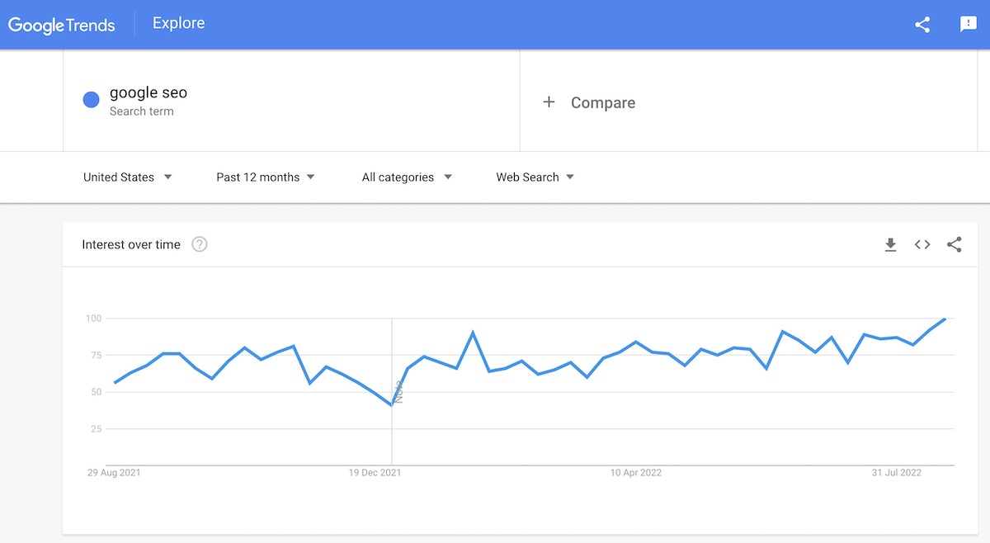Open the Interest over time help tooltip
The height and width of the screenshot is (543, 990).
click(x=199, y=244)
